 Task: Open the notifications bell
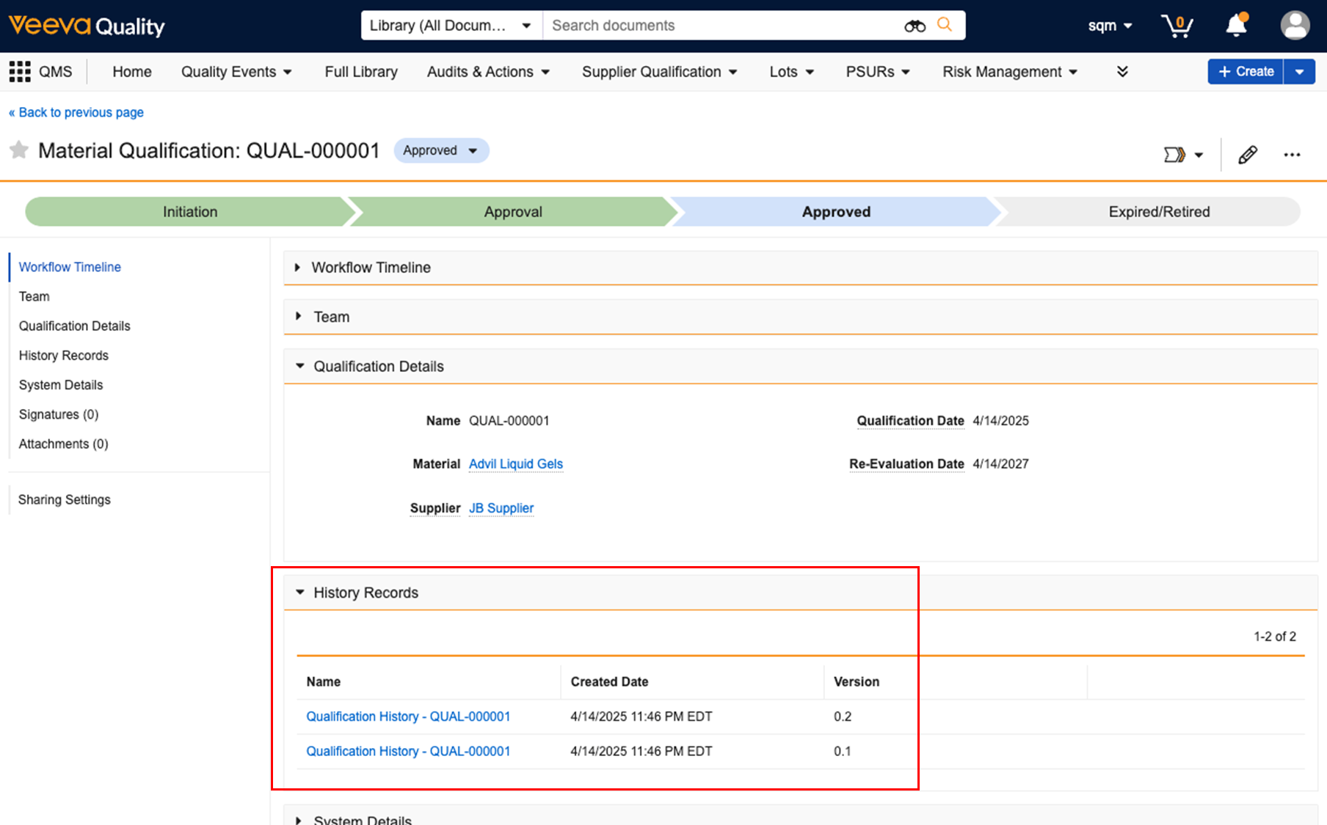pyautogui.click(x=1236, y=26)
